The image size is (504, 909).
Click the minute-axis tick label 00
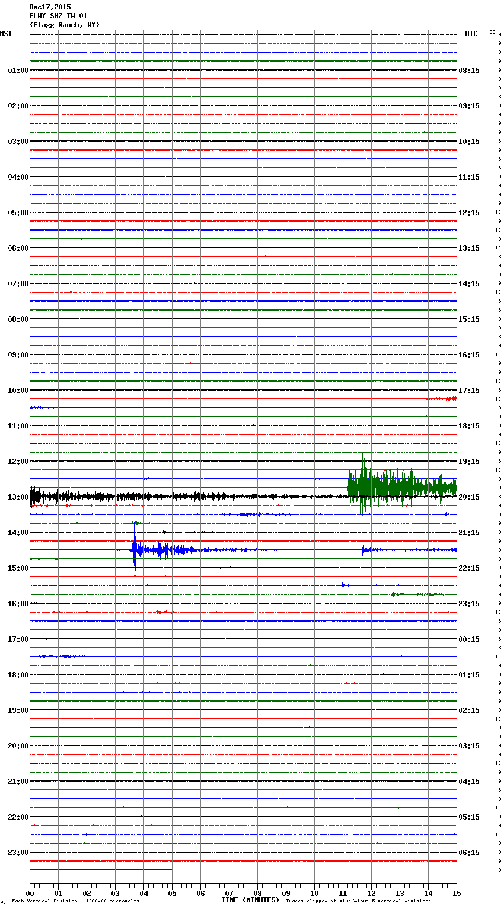[x=30, y=894]
